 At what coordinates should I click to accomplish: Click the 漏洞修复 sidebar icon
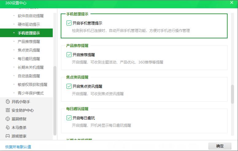(8, 119)
